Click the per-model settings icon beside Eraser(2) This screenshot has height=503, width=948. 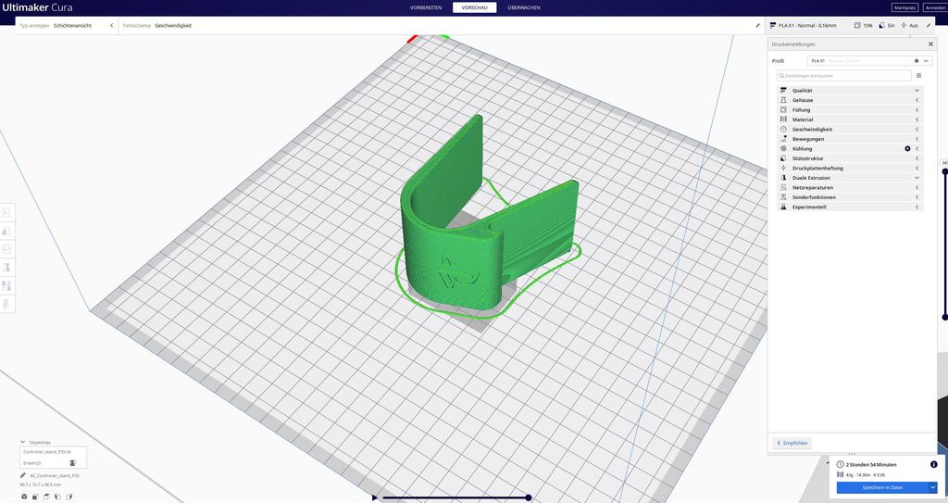(x=72, y=463)
